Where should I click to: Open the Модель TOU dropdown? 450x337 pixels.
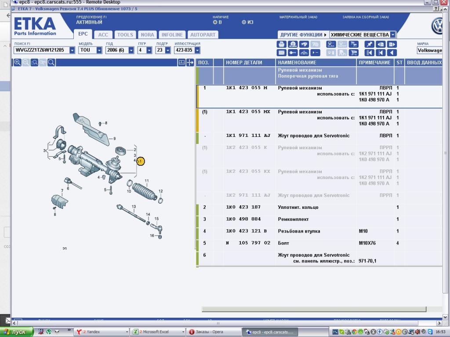tap(99, 50)
